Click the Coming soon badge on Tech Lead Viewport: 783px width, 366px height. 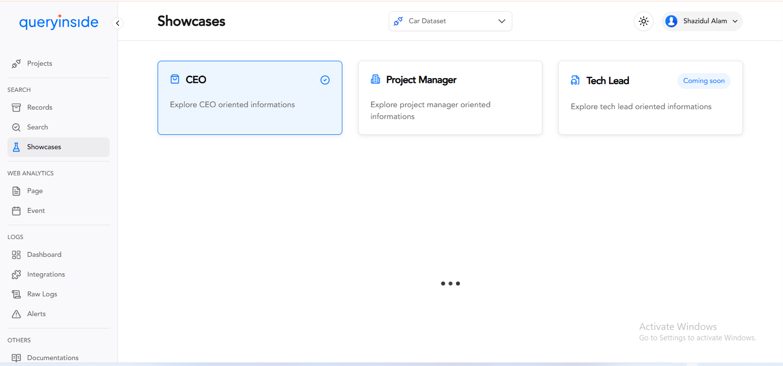(703, 81)
